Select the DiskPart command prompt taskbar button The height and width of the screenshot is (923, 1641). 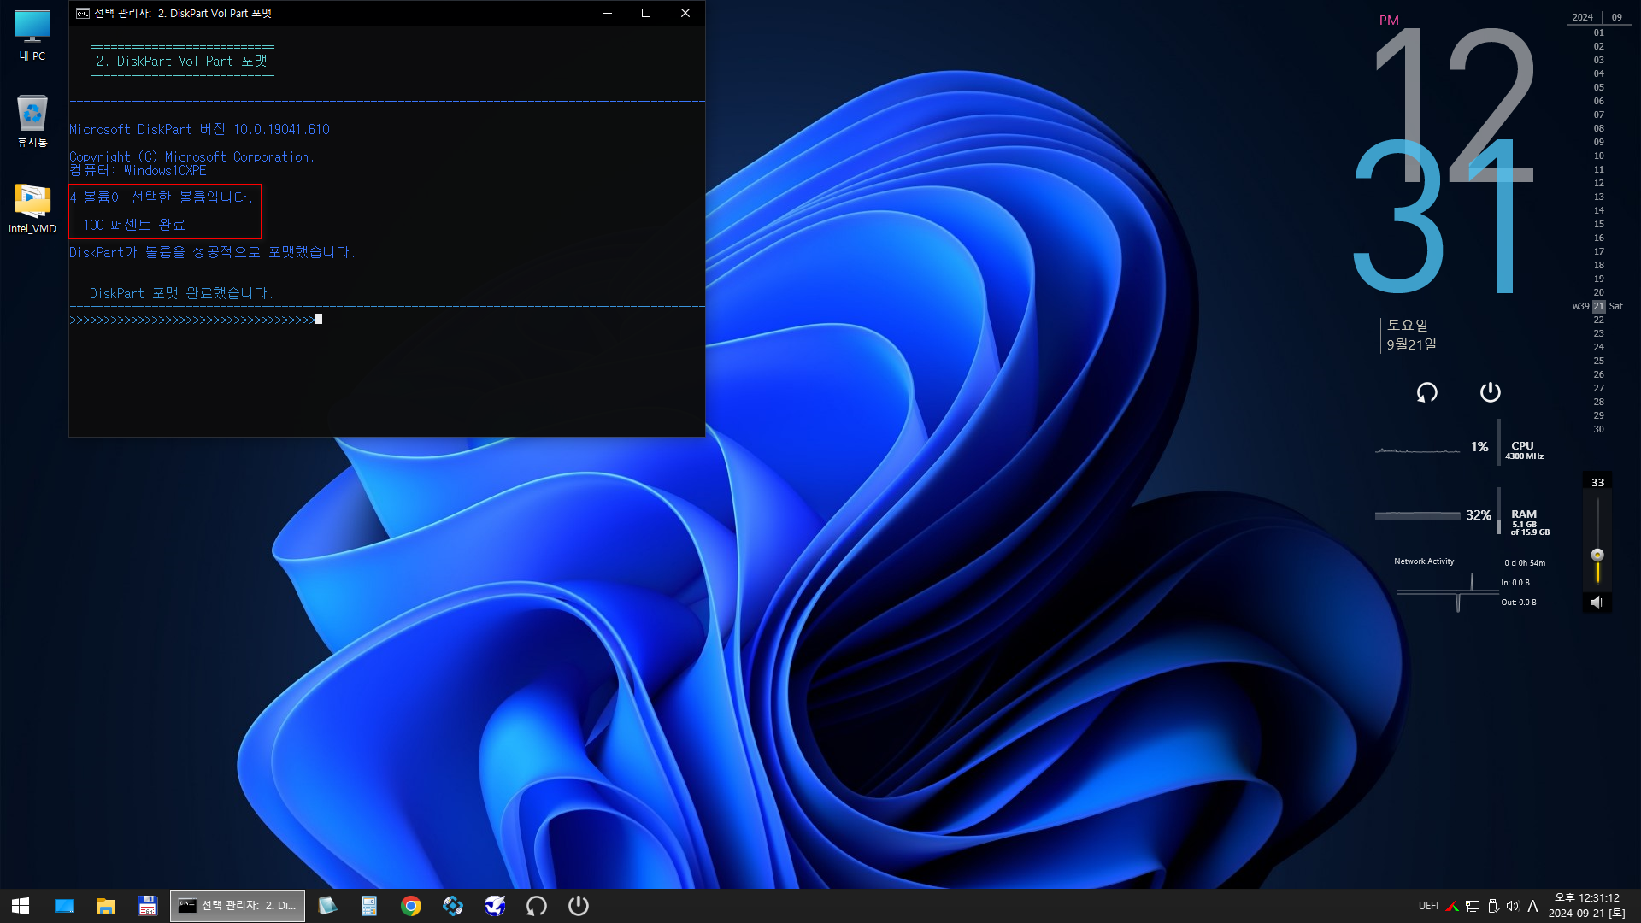pos(238,906)
